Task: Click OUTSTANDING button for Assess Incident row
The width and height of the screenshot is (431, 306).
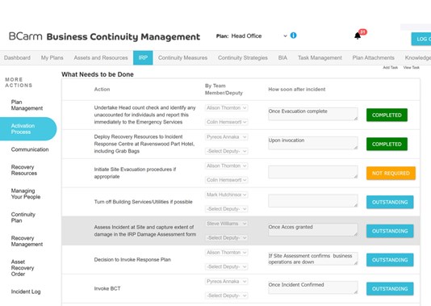Action: tap(390, 231)
